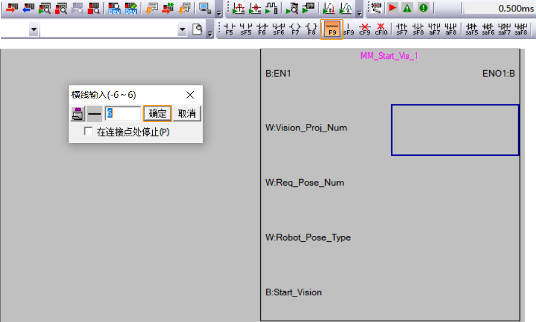Click the printer-like icon in dialog
Viewport: 536px width, 322px height.
pyautogui.click(x=78, y=114)
